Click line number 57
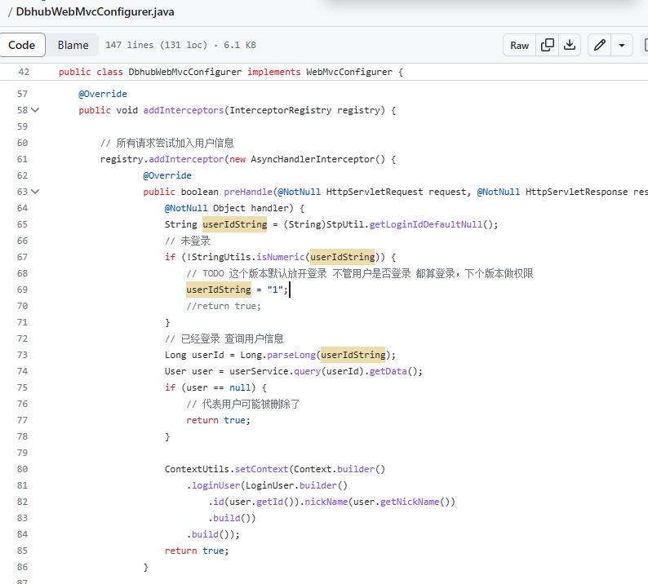Image resolution: width=648 pixels, height=584 pixels. [x=22, y=94]
